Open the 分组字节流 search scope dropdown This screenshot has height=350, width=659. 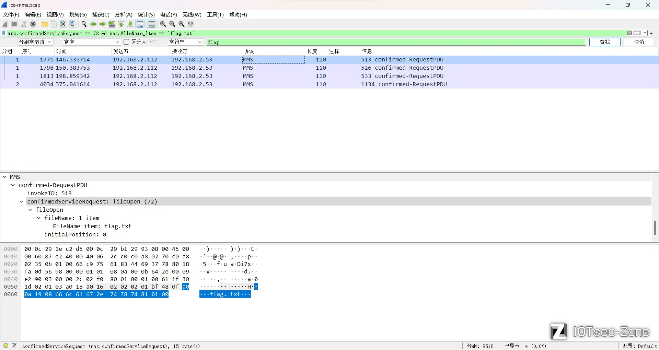coord(35,42)
